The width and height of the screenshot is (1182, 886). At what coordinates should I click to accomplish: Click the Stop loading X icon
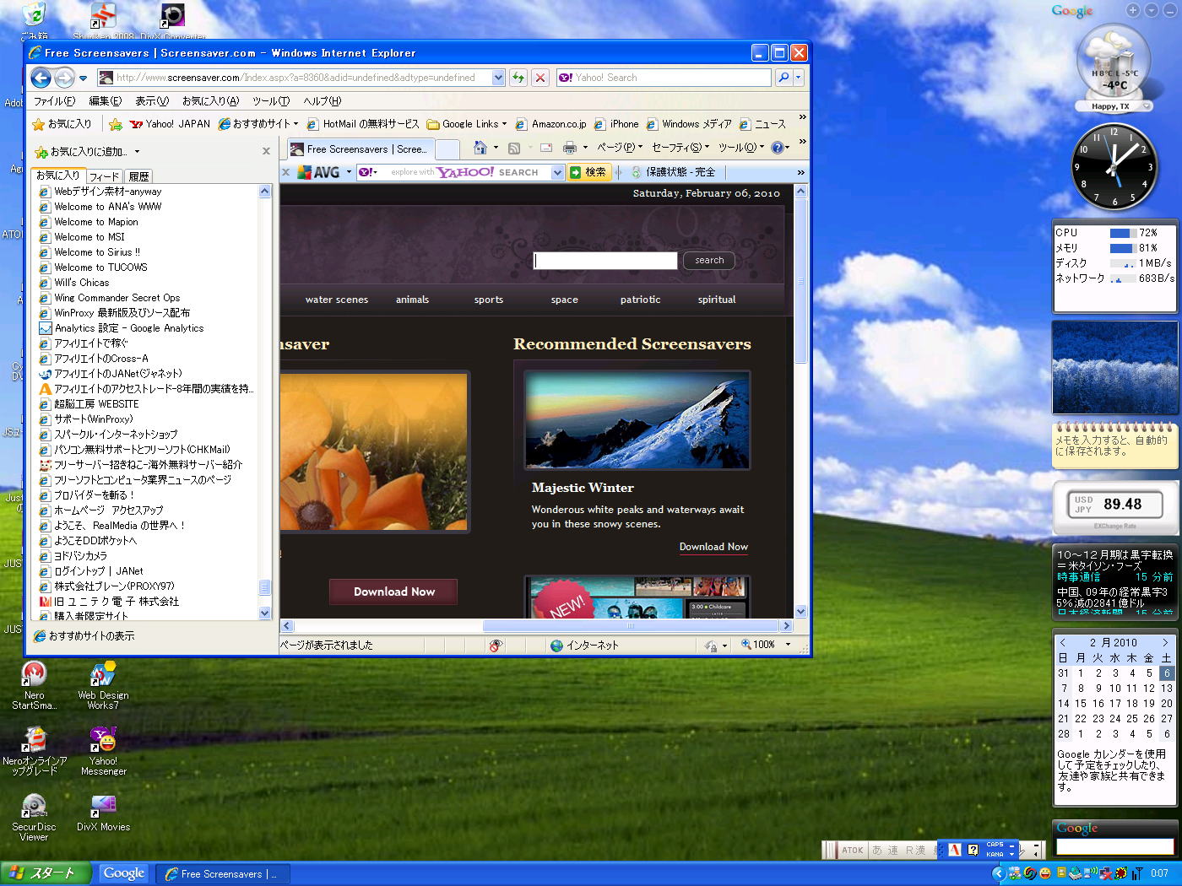[x=540, y=78]
